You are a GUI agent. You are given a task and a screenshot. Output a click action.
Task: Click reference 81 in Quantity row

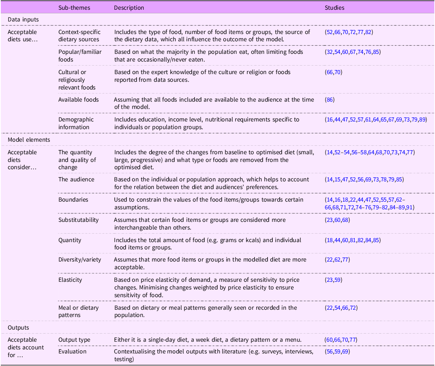[x=353, y=240]
